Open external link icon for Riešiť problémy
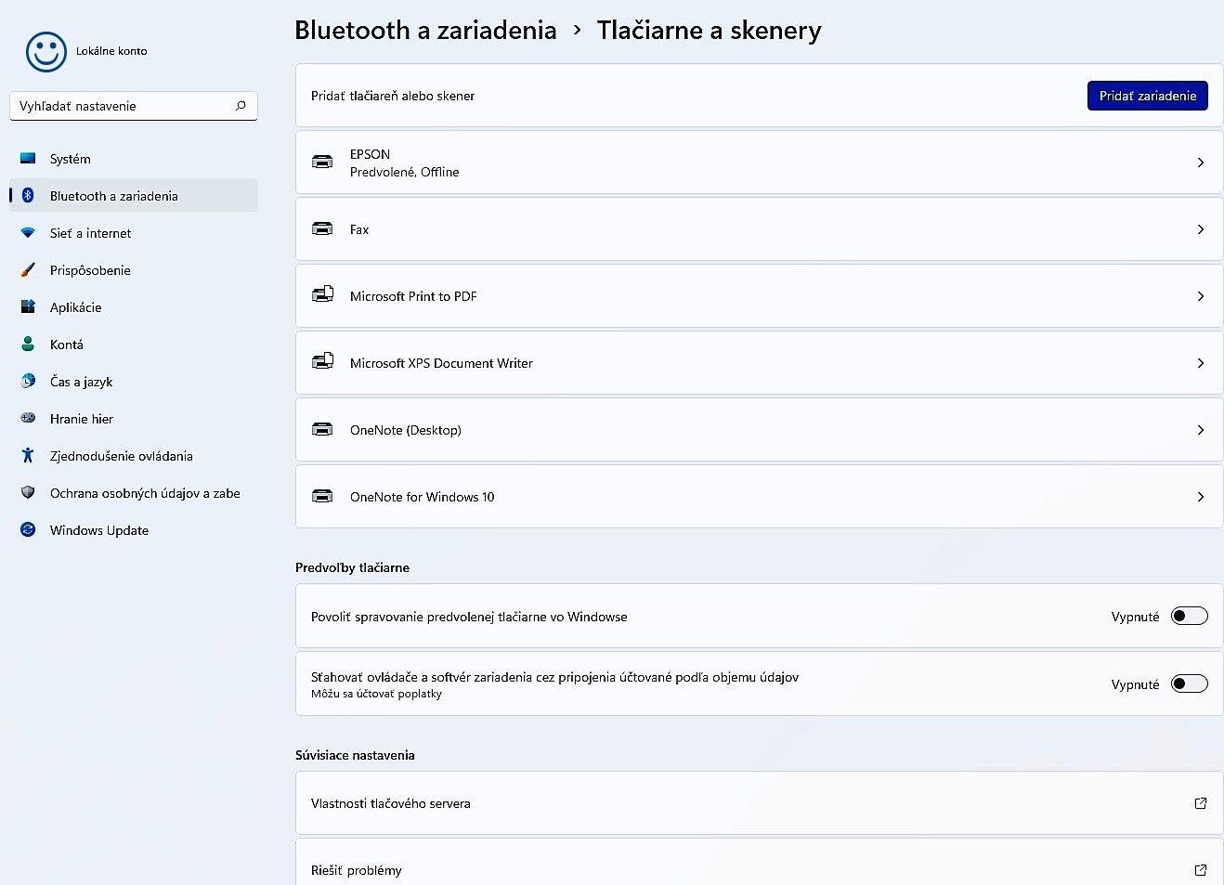 [x=1201, y=870]
